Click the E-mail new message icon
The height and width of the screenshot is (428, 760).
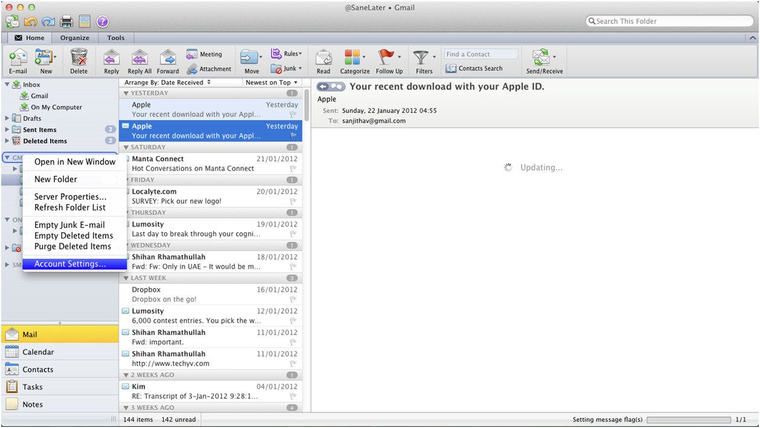coord(18,58)
